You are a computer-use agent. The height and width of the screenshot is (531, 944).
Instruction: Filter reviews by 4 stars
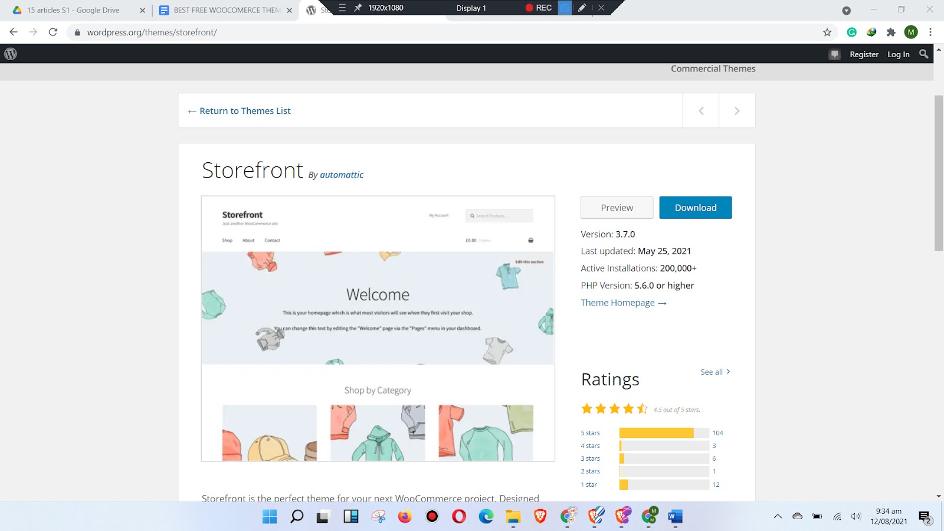click(x=590, y=446)
